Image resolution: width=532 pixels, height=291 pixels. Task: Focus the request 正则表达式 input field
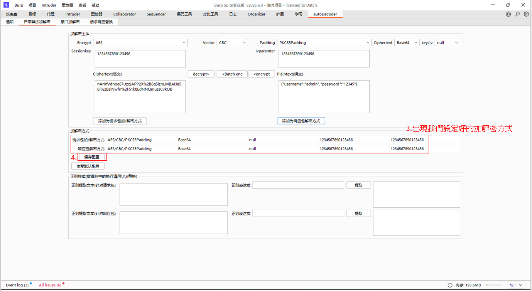click(298, 185)
